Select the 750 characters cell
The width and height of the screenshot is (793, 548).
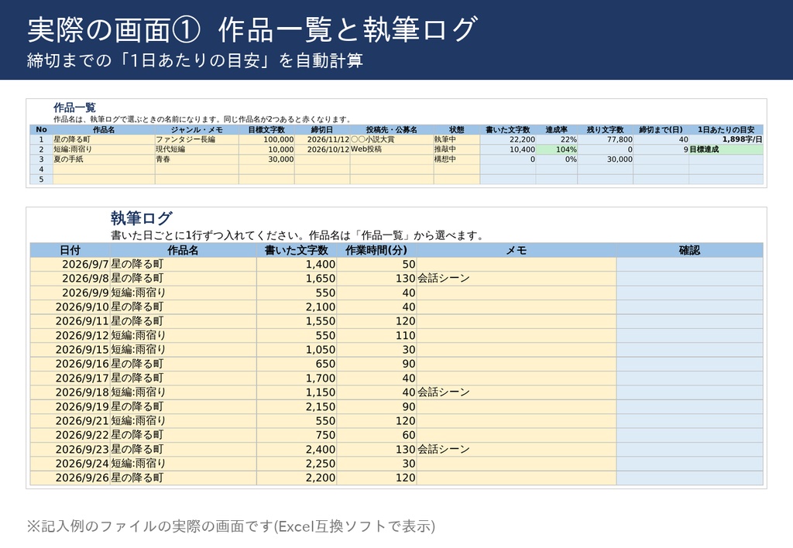tap(297, 435)
